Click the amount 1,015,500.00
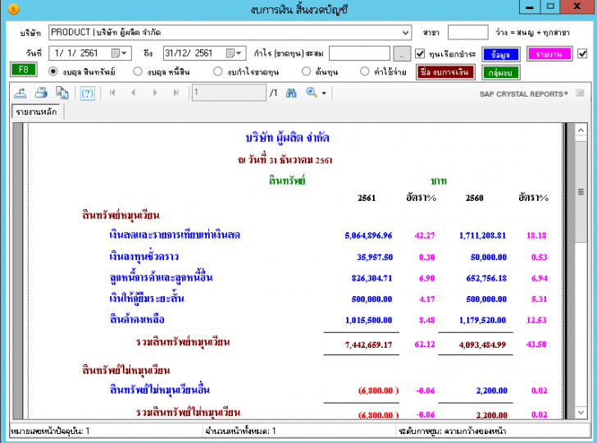 coord(368,320)
